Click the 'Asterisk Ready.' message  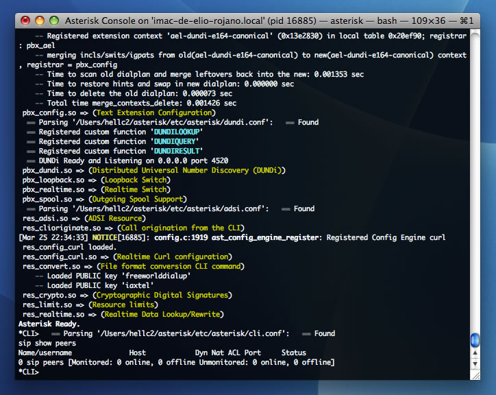[x=49, y=324]
